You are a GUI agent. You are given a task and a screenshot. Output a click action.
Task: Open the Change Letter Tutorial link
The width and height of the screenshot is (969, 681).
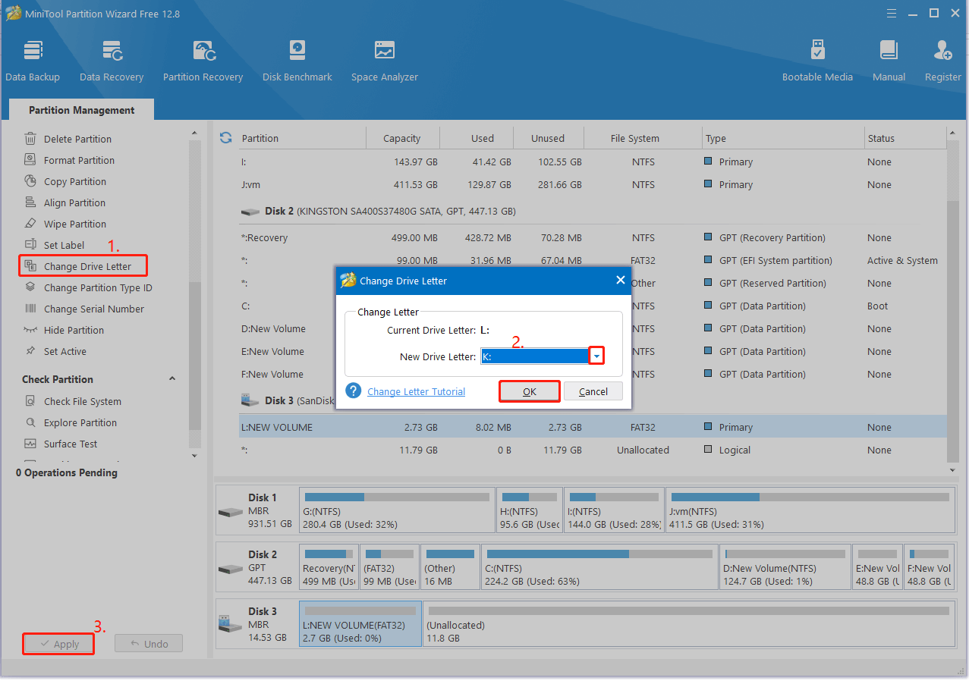pos(416,391)
